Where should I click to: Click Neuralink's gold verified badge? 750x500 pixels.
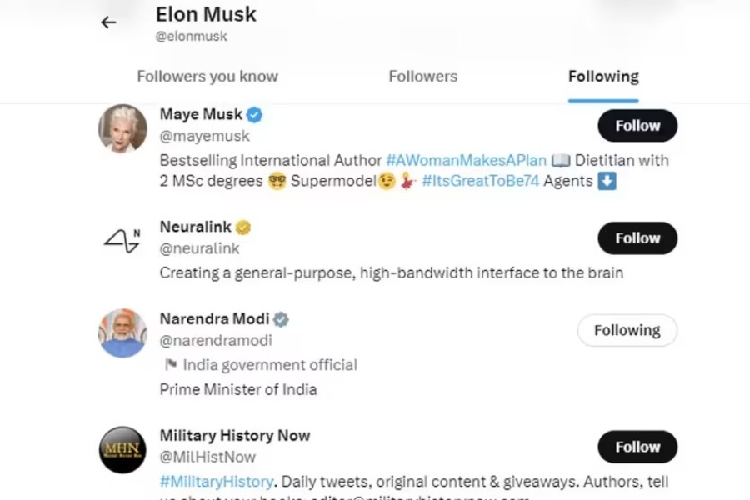(242, 226)
